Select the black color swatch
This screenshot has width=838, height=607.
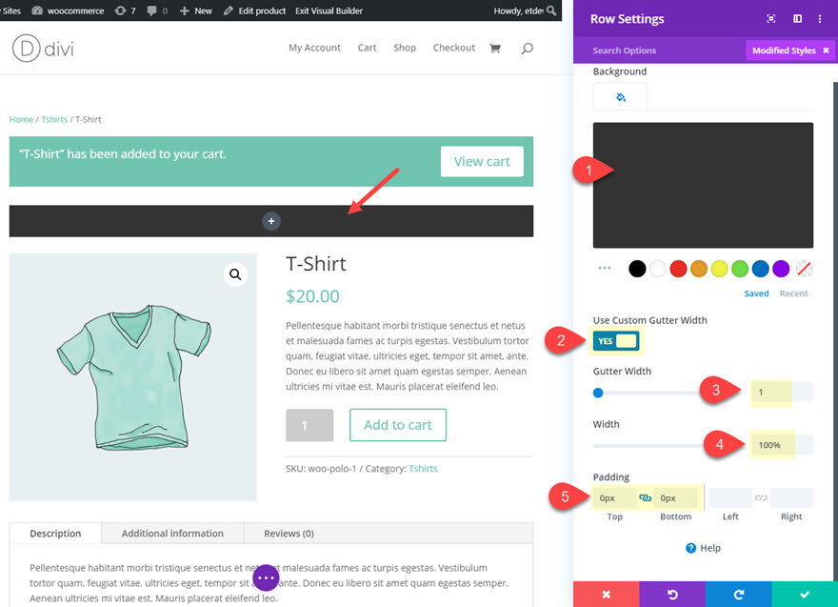click(637, 269)
